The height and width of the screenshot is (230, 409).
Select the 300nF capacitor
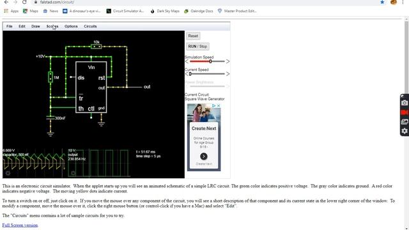(x=50, y=118)
